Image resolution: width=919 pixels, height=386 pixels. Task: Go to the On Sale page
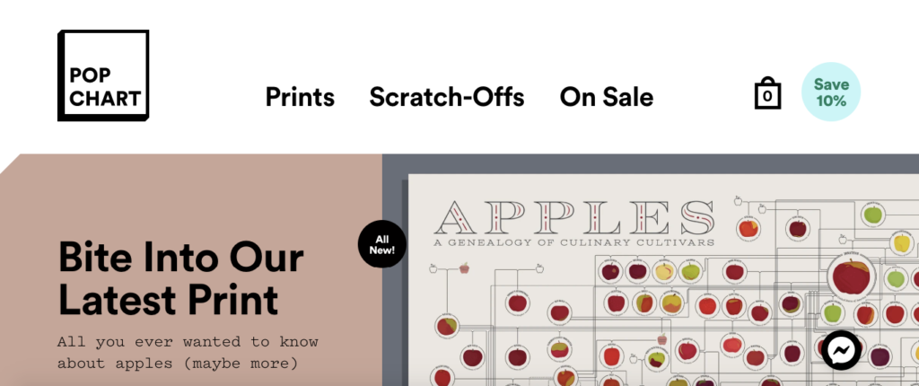pos(607,97)
